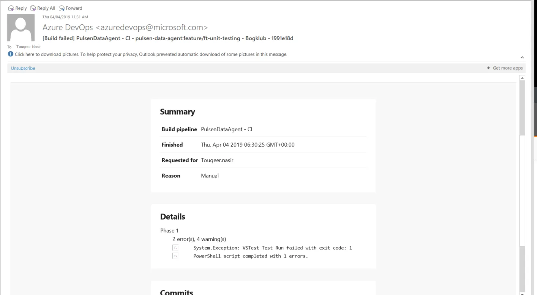Click the image placeholder beside System.Exception error
The height and width of the screenshot is (295, 537).
(x=175, y=248)
